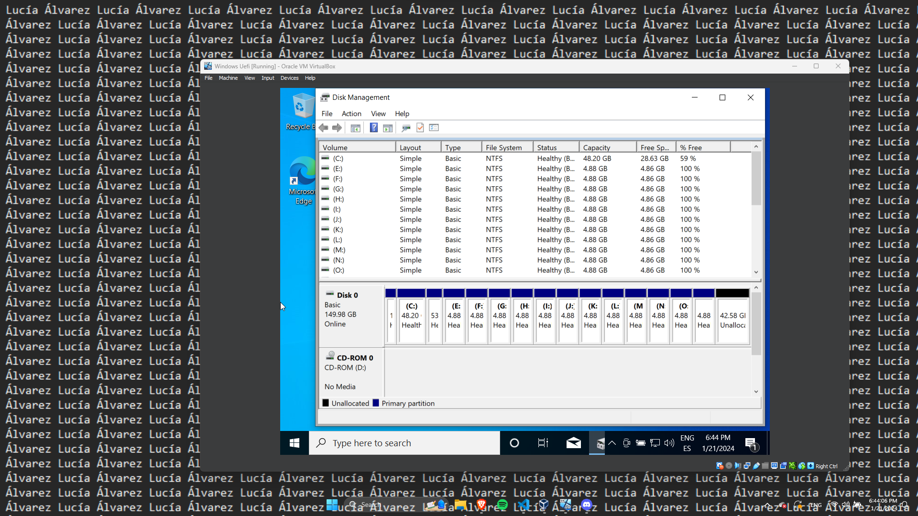Toggle the Show/Hide Action Pane icon
Viewport: 918px width, 516px height.
[x=388, y=128]
